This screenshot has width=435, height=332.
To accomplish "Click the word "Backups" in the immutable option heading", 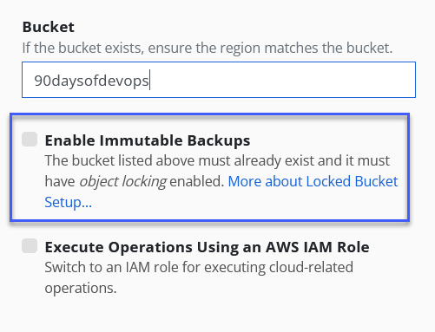I will pyautogui.click(x=219, y=140).
